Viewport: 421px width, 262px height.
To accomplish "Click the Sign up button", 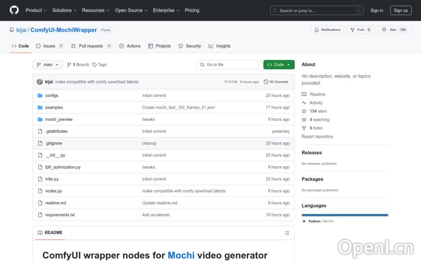I will (401, 10).
